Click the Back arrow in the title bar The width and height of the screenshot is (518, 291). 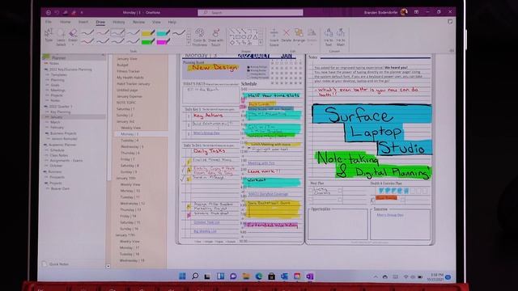(49, 13)
